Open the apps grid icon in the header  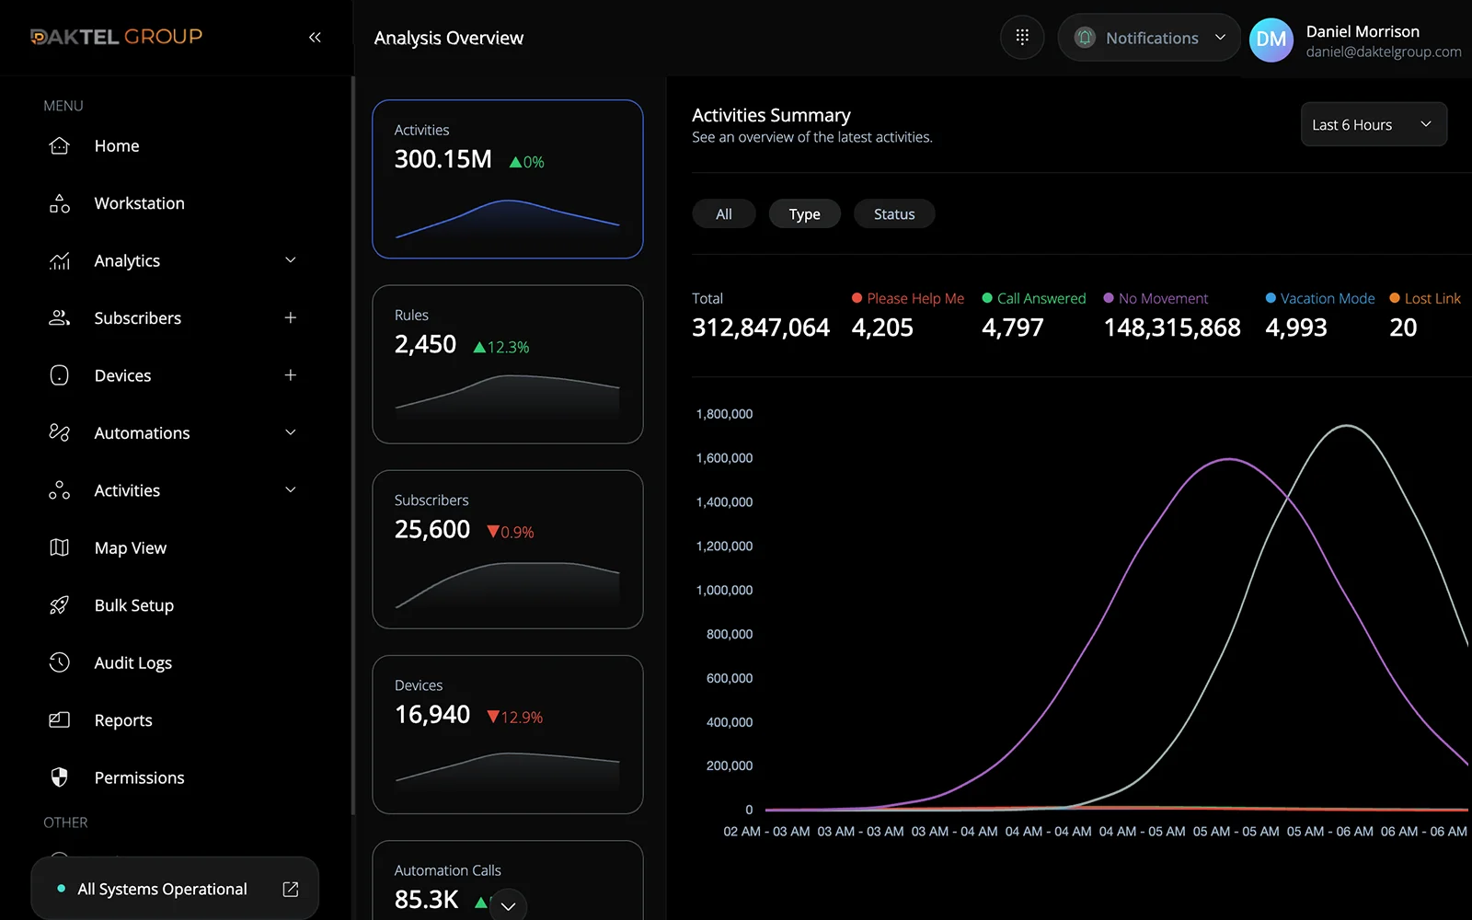1022,38
